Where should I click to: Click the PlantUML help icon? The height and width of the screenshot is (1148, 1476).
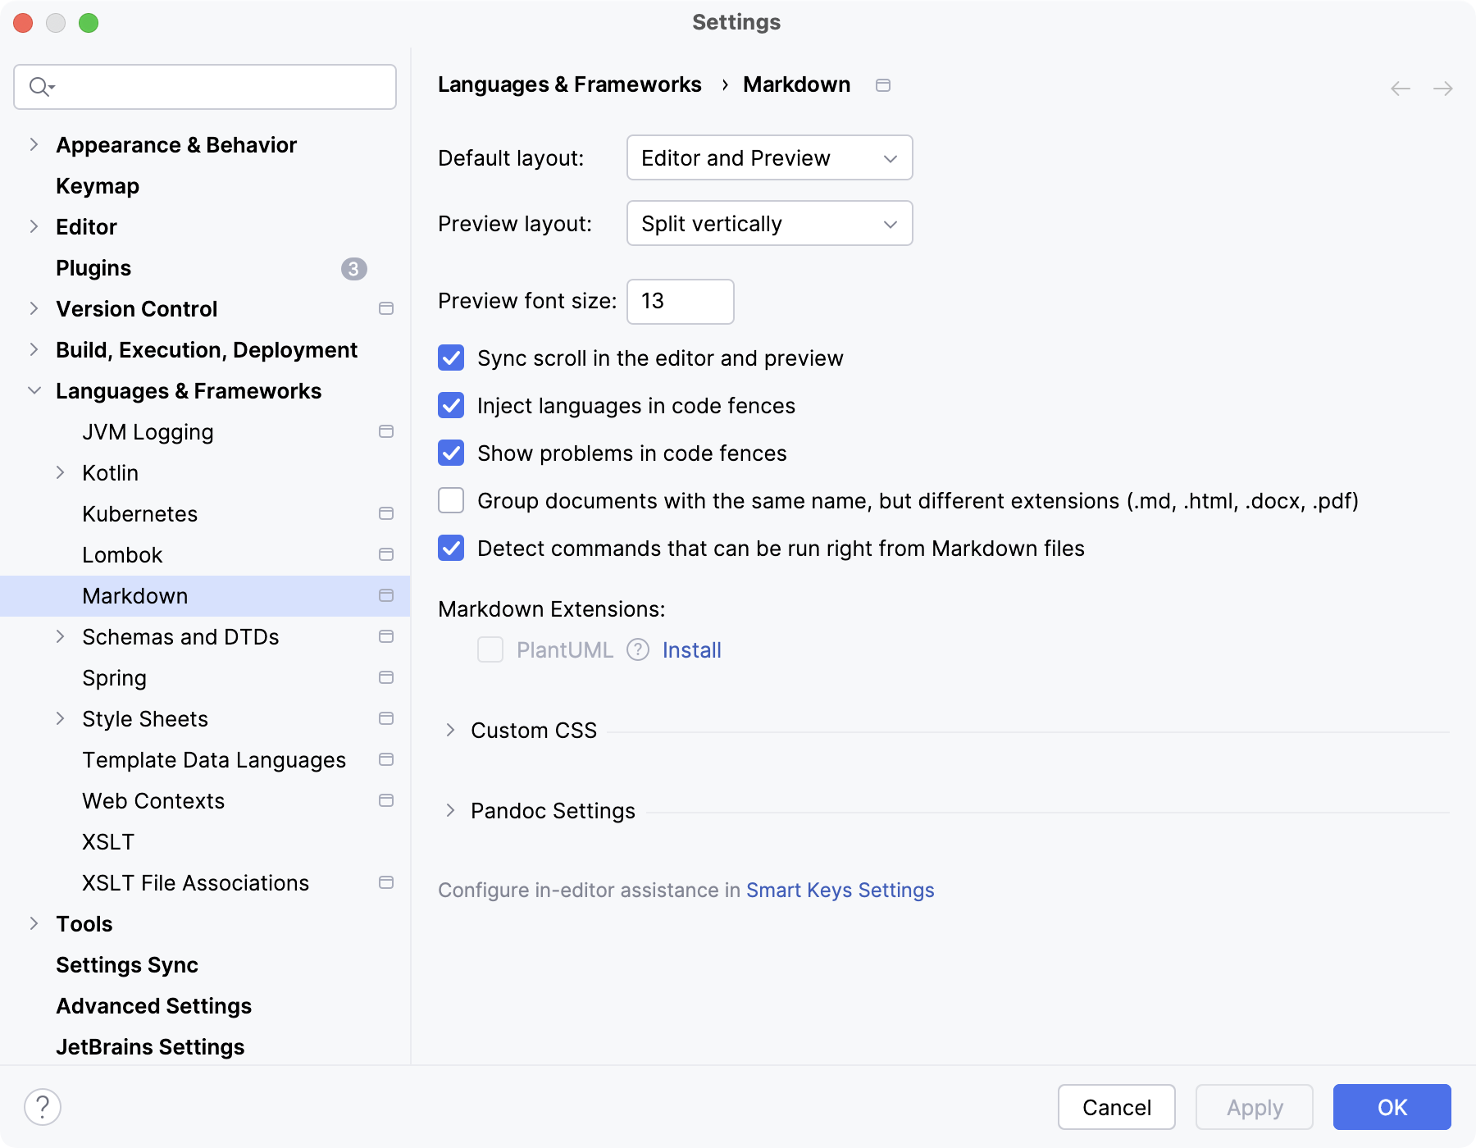pos(637,649)
